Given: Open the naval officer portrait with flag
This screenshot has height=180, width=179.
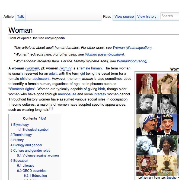Looking at the screenshot, I should coord(167,124).
